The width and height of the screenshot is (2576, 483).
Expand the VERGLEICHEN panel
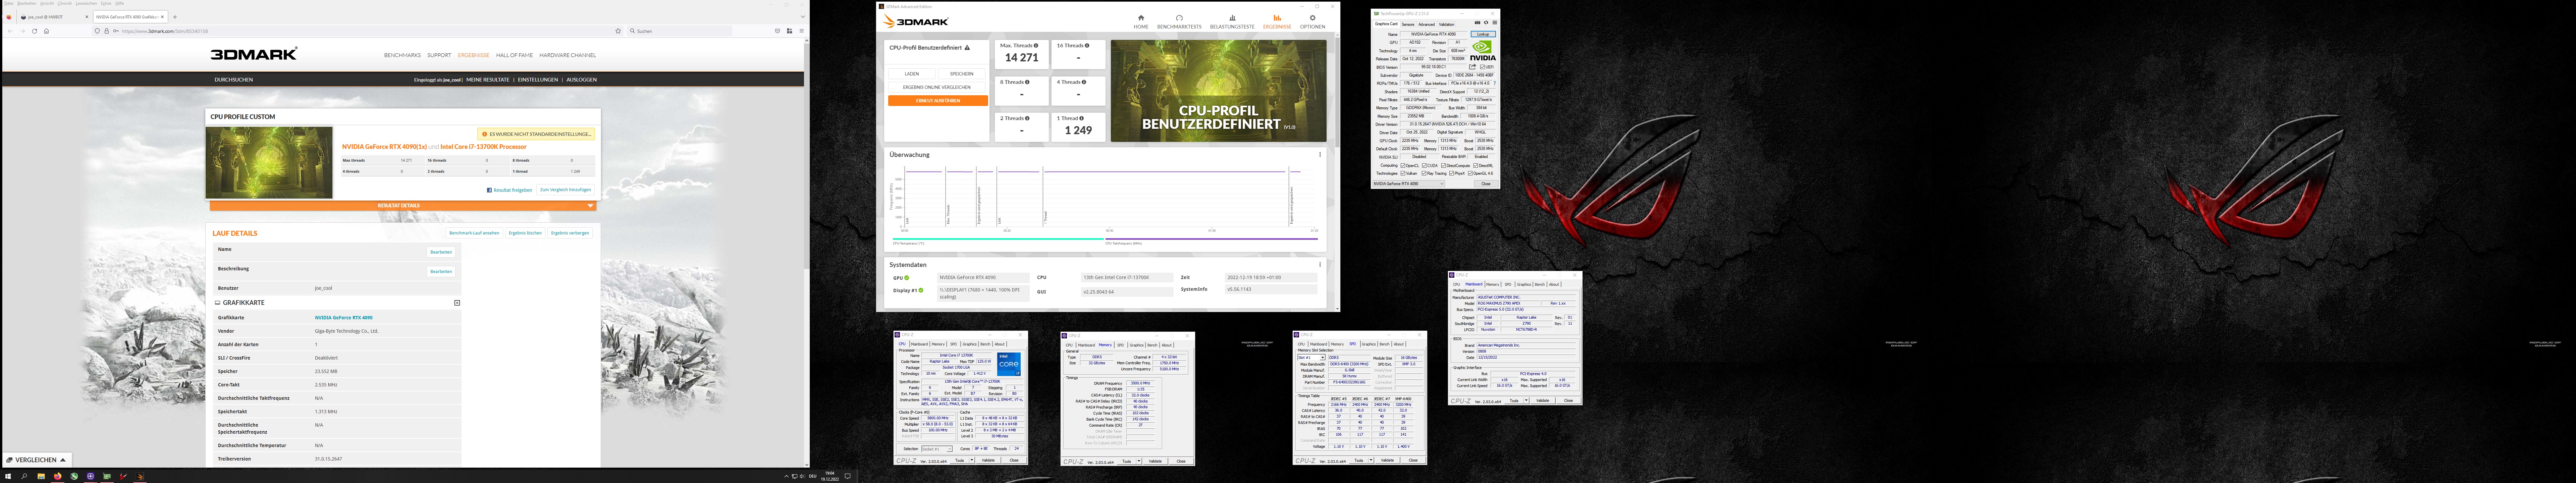[37, 460]
